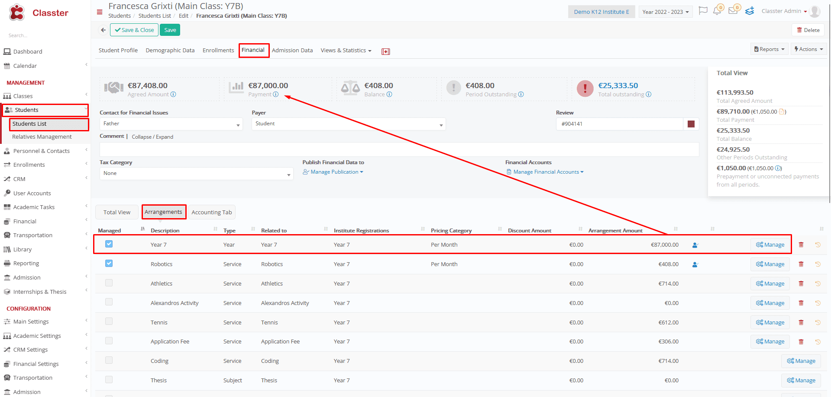Check Managed for Thesis

click(109, 380)
